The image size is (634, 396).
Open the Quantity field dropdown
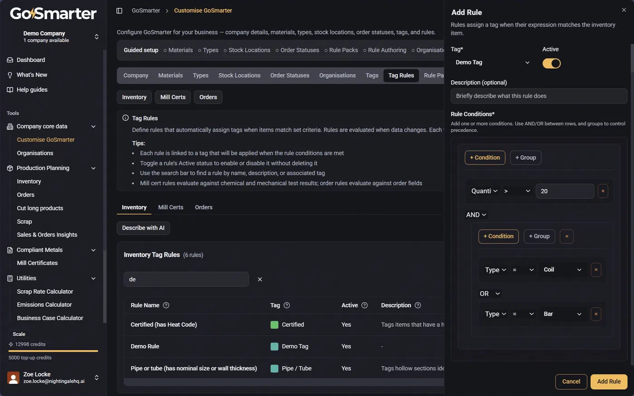coord(484,191)
